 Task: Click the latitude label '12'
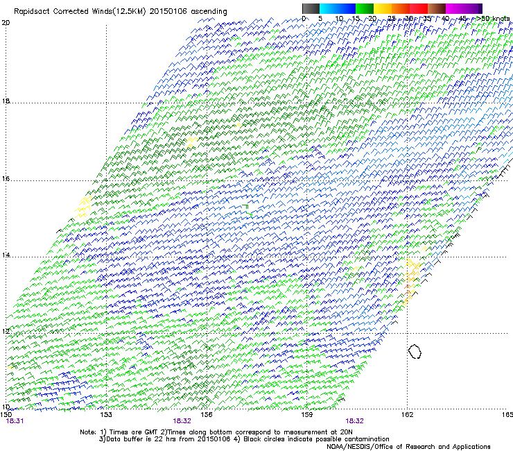(6, 332)
